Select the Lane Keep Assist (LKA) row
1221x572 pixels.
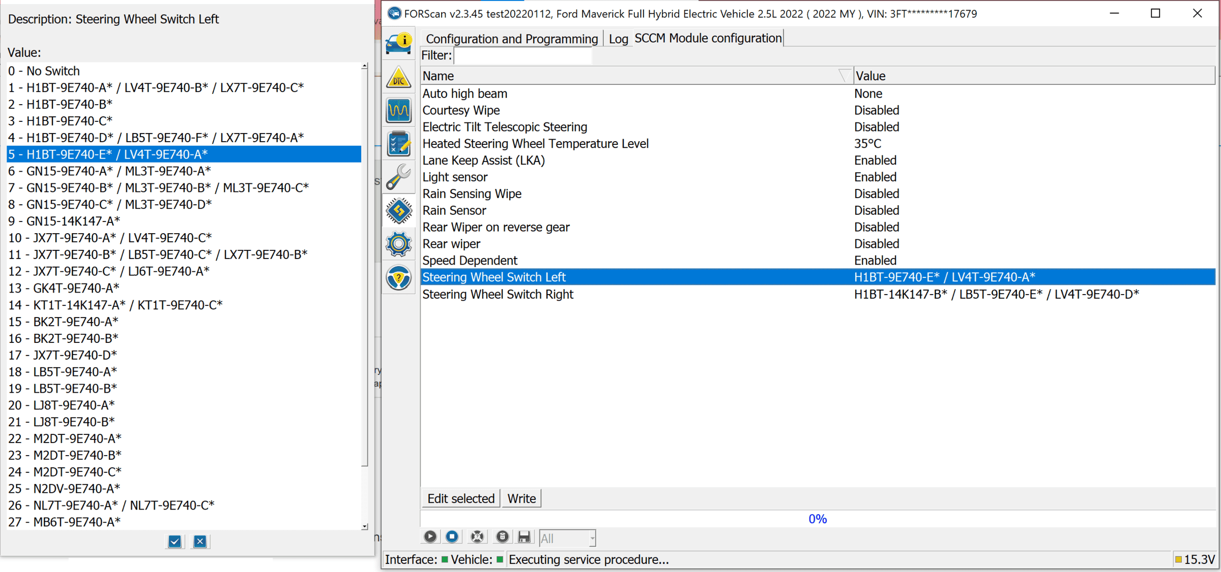[x=818, y=161]
